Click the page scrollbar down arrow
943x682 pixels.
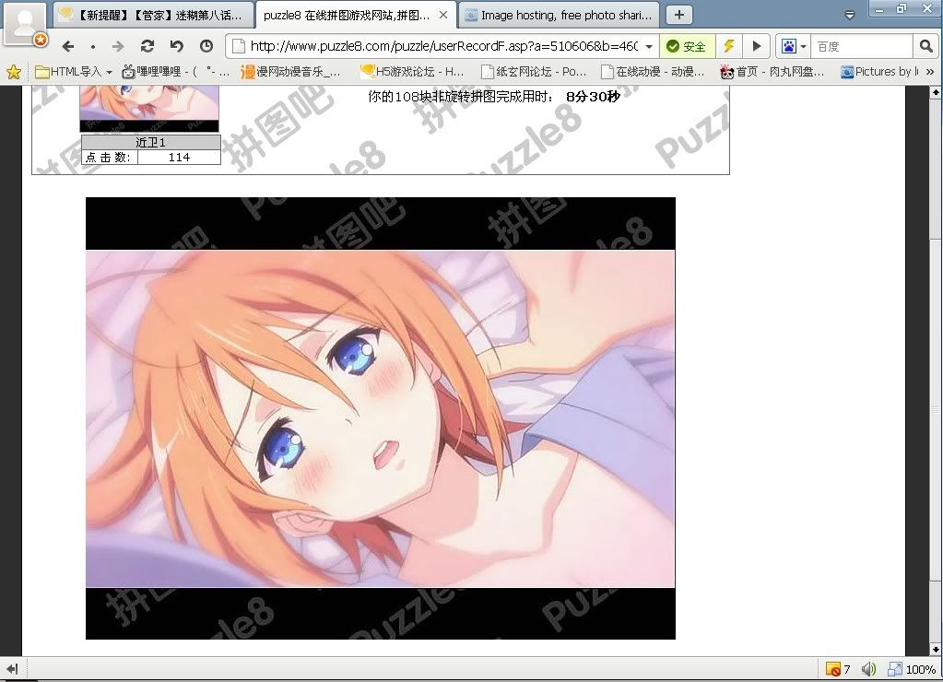pos(936,649)
